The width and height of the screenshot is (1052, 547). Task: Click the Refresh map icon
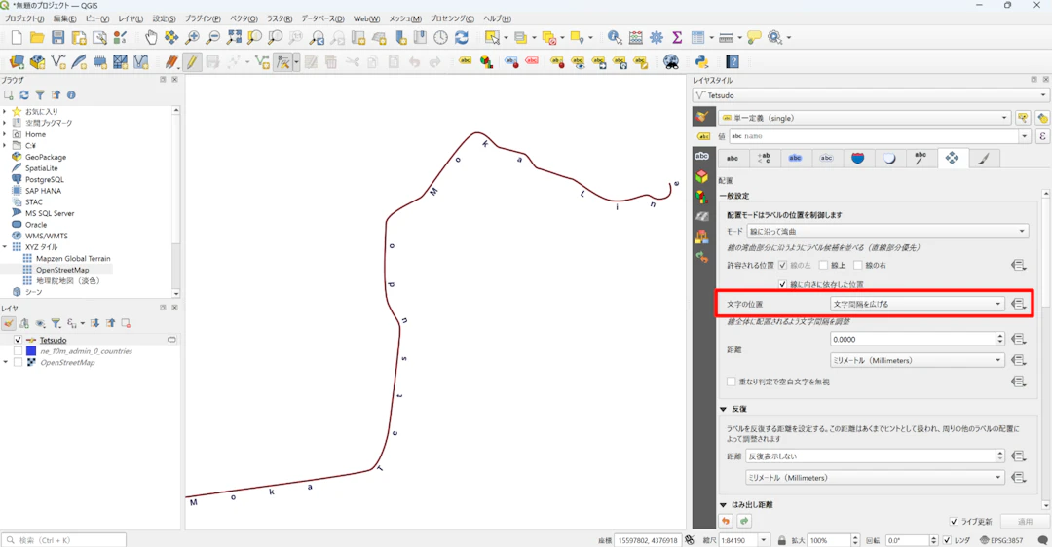[x=462, y=38]
